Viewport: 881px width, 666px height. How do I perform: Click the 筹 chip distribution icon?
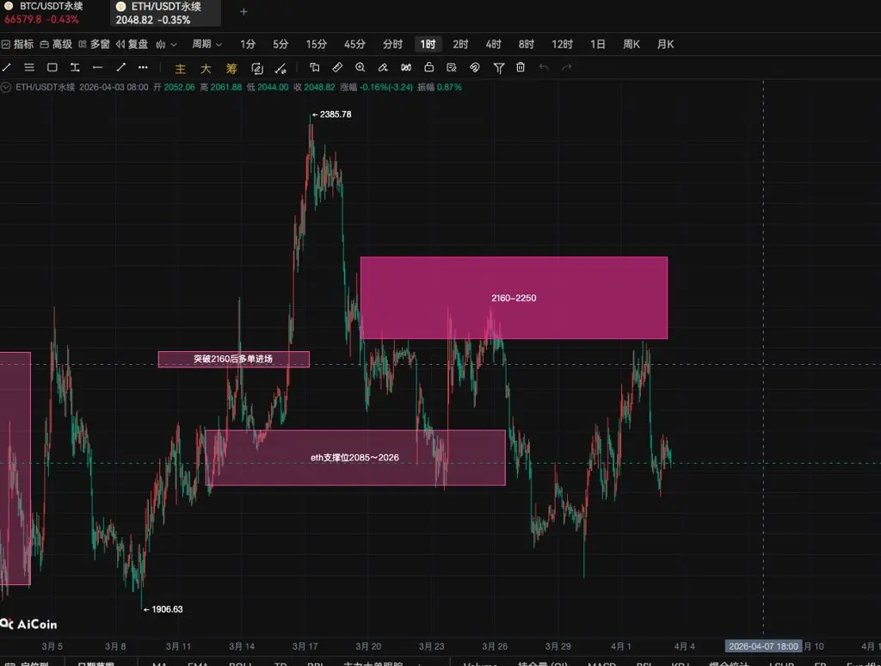click(231, 69)
